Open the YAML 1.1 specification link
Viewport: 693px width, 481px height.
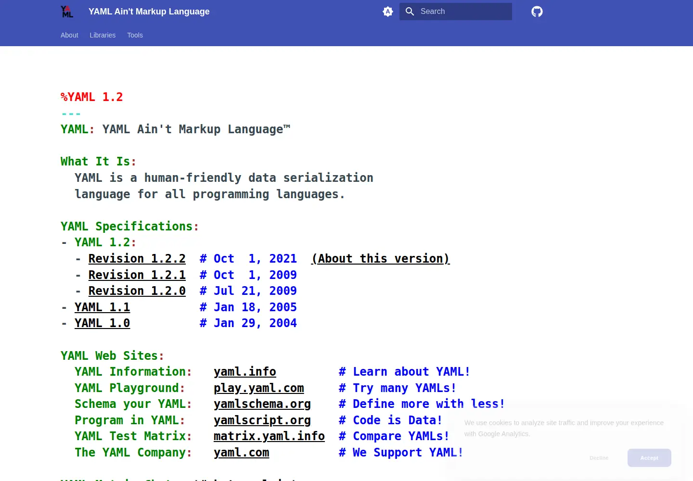[x=103, y=307]
